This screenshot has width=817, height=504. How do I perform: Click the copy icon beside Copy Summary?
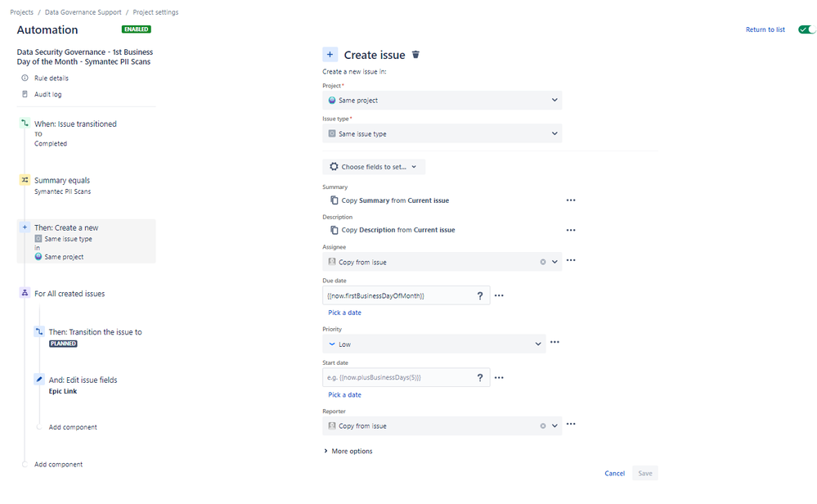(334, 200)
